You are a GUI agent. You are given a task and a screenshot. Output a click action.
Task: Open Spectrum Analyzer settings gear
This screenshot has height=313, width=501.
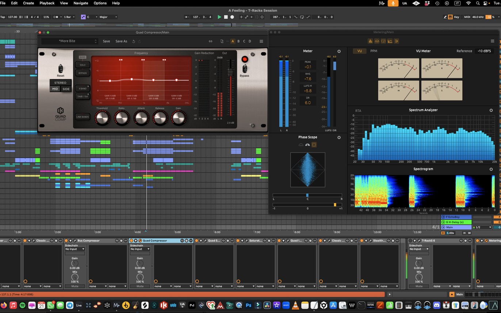[x=491, y=110]
